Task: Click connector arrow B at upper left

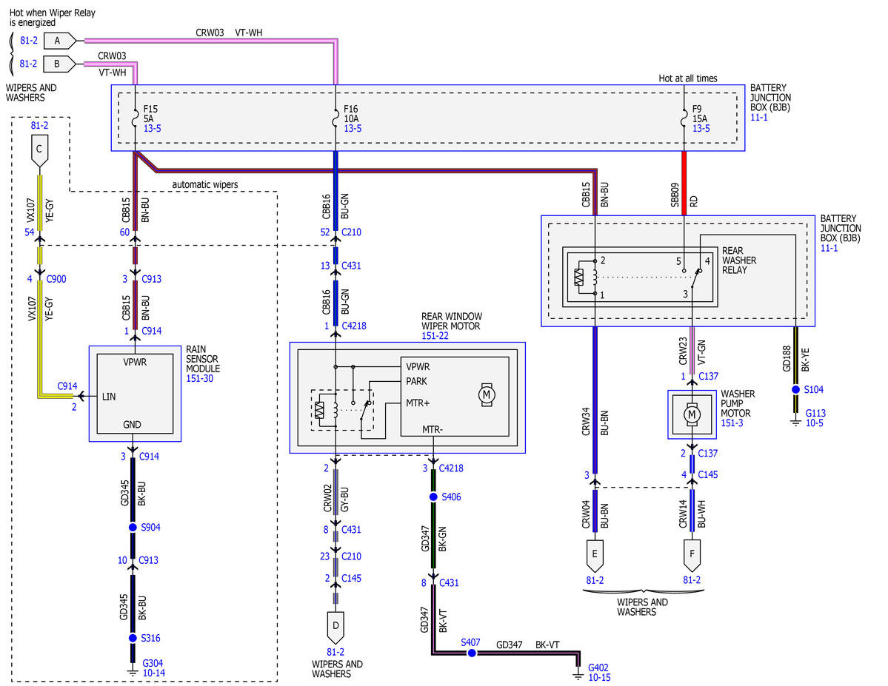Action: (x=60, y=64)
